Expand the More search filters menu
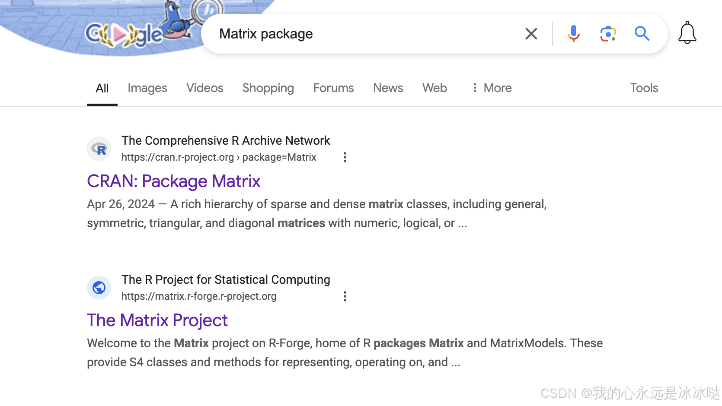 tap(492, 88)
